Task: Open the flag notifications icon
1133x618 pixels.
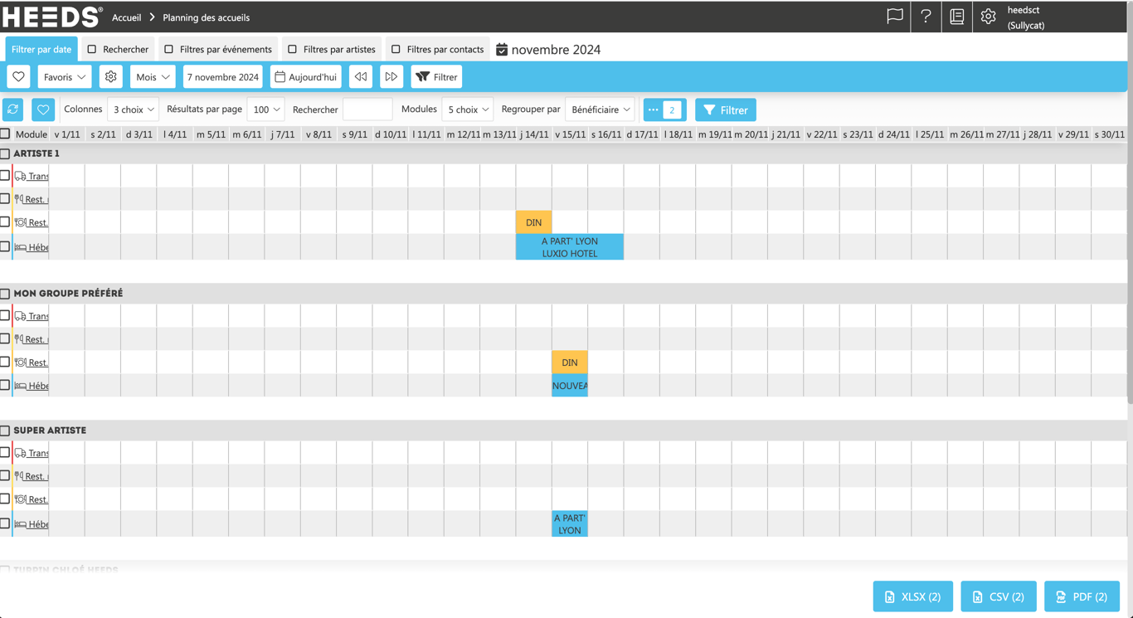Action: 894,17
